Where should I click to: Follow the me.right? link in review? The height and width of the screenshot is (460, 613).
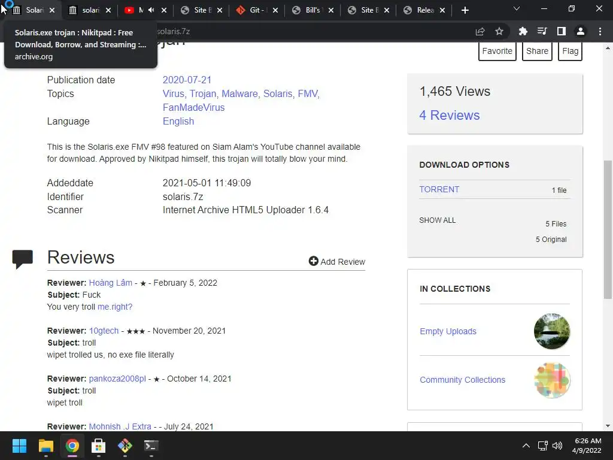[115, 307]
